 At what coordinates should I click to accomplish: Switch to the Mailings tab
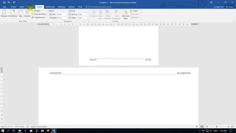pos(62,7)
